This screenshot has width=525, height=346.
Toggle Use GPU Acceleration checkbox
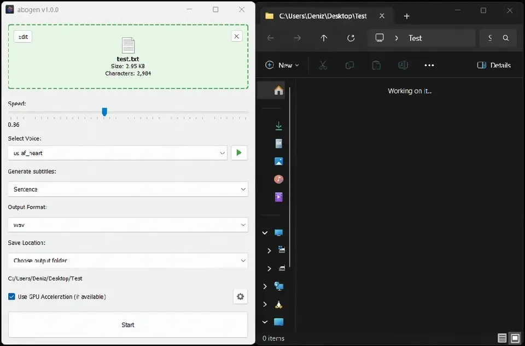pos(11,296)
